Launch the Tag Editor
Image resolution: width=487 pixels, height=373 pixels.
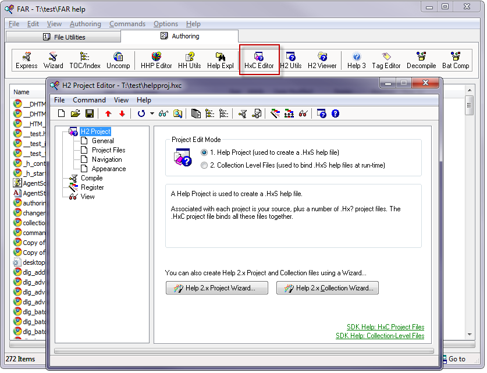[386, 60]
